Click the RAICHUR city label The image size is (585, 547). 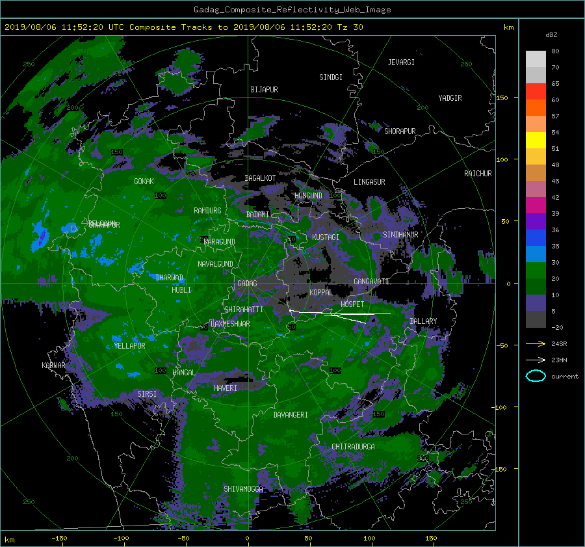pyautogui.click(x=478, y=174)
